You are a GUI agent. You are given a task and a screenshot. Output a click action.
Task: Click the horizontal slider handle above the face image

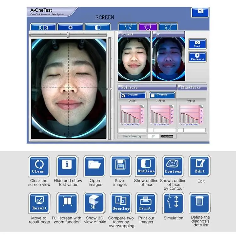point(68,35)
